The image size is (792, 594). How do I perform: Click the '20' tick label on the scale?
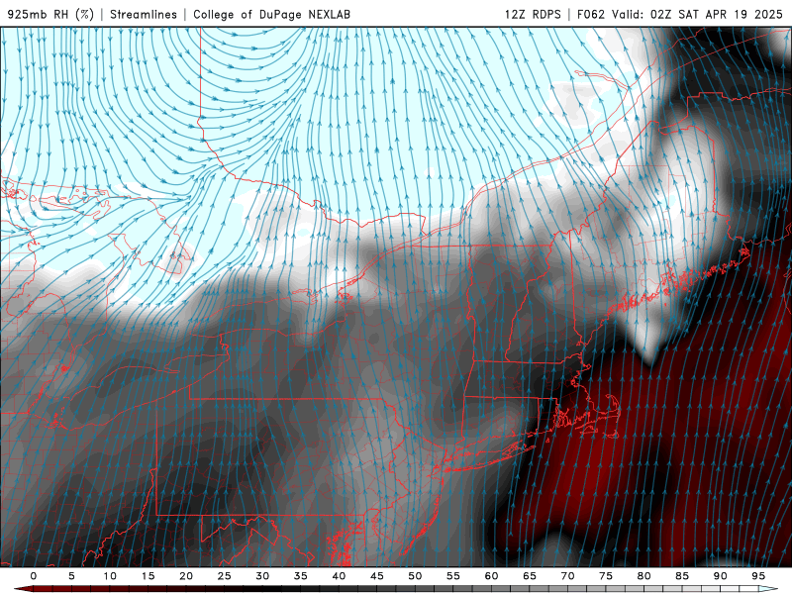point(186,576)
